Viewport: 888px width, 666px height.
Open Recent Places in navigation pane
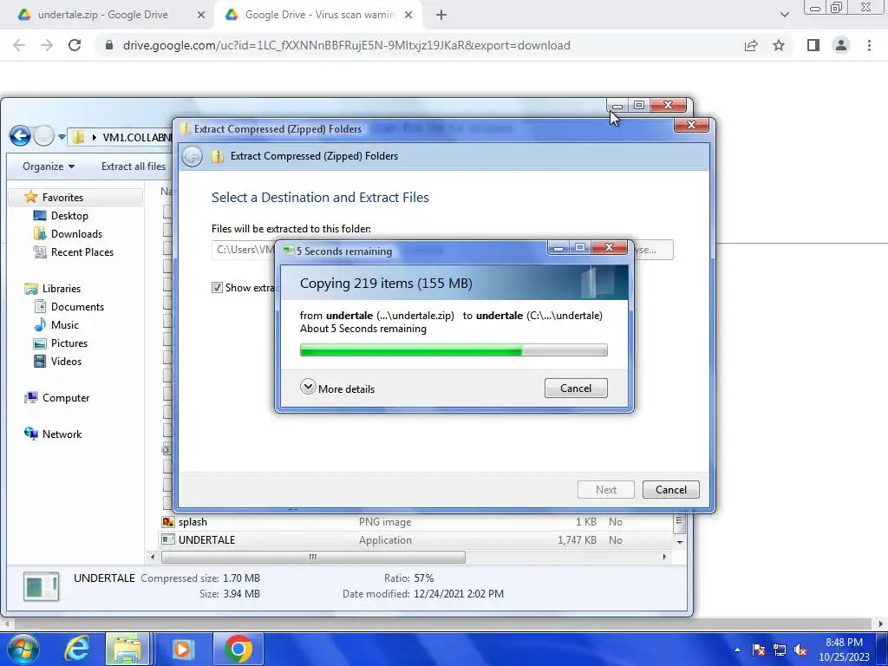[x=82, y=251]
